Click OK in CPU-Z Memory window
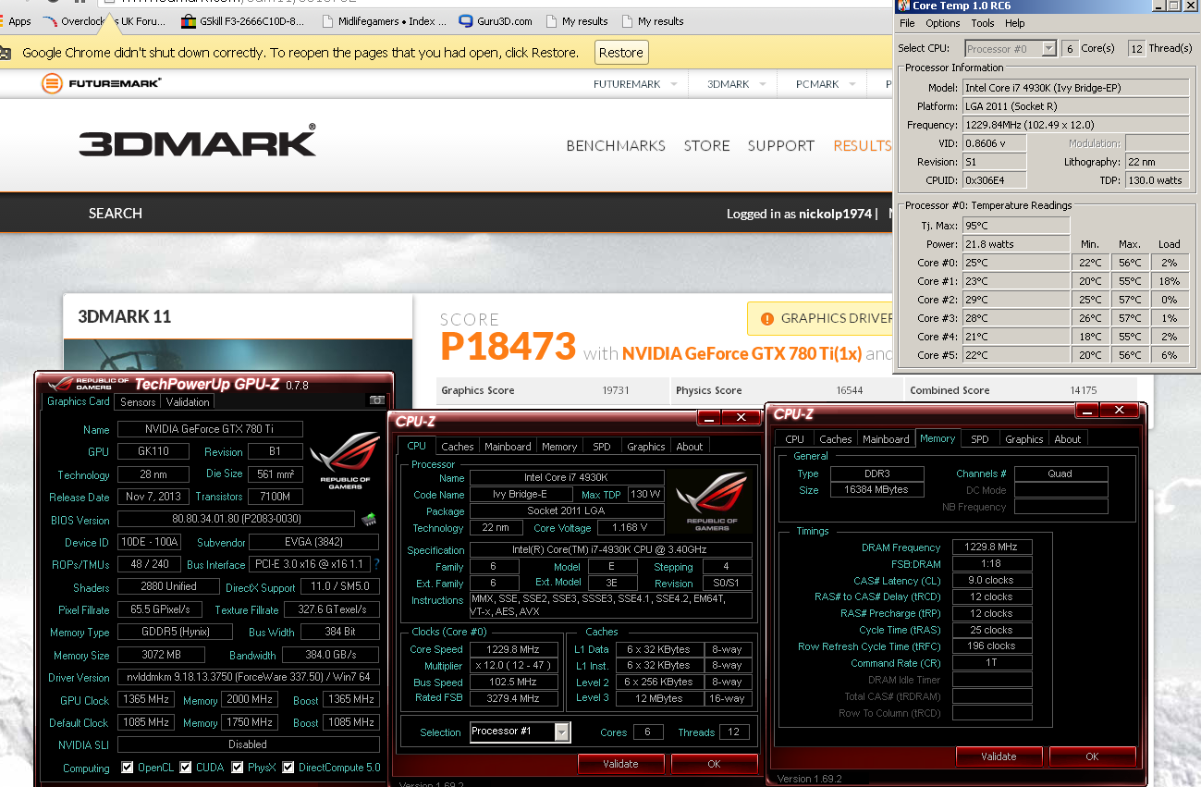Image resolution: width=1201 pixels, height=787 pixels. point(1092,756)
